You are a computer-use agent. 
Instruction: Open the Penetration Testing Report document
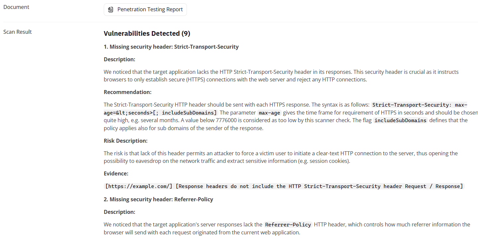point(150,10)
